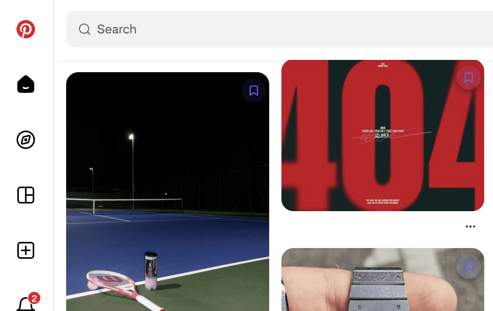Click the Pinterest logo in the sidebar
Image resolution: width=493 pixels, height=311 pixels.
(x=26, y=29)
